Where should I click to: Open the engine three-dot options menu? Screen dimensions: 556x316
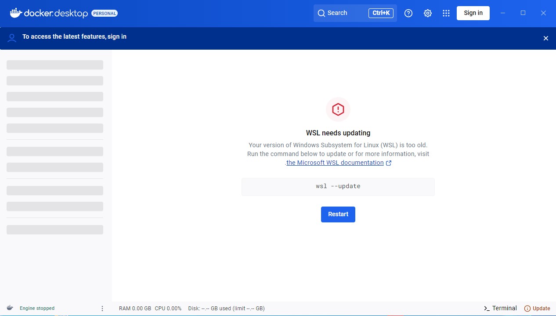[x=102, y=309]
